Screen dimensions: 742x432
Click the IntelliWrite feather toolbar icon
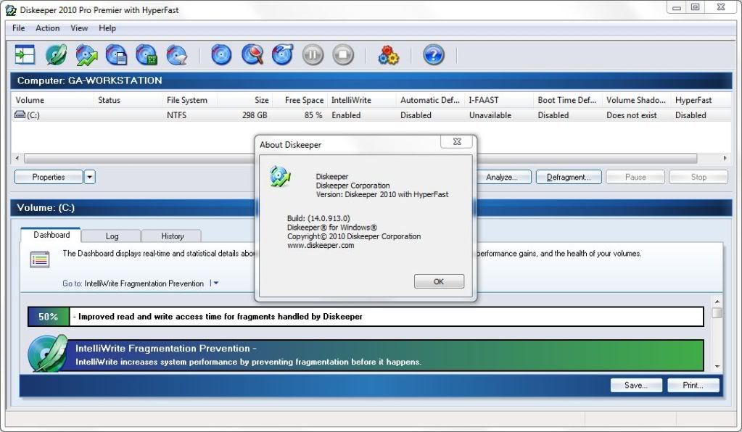pyautogui.click(x=56, y=54)
